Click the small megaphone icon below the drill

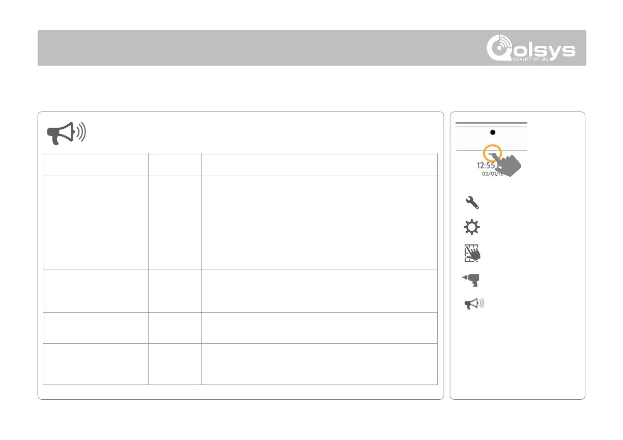pos(473,304)
